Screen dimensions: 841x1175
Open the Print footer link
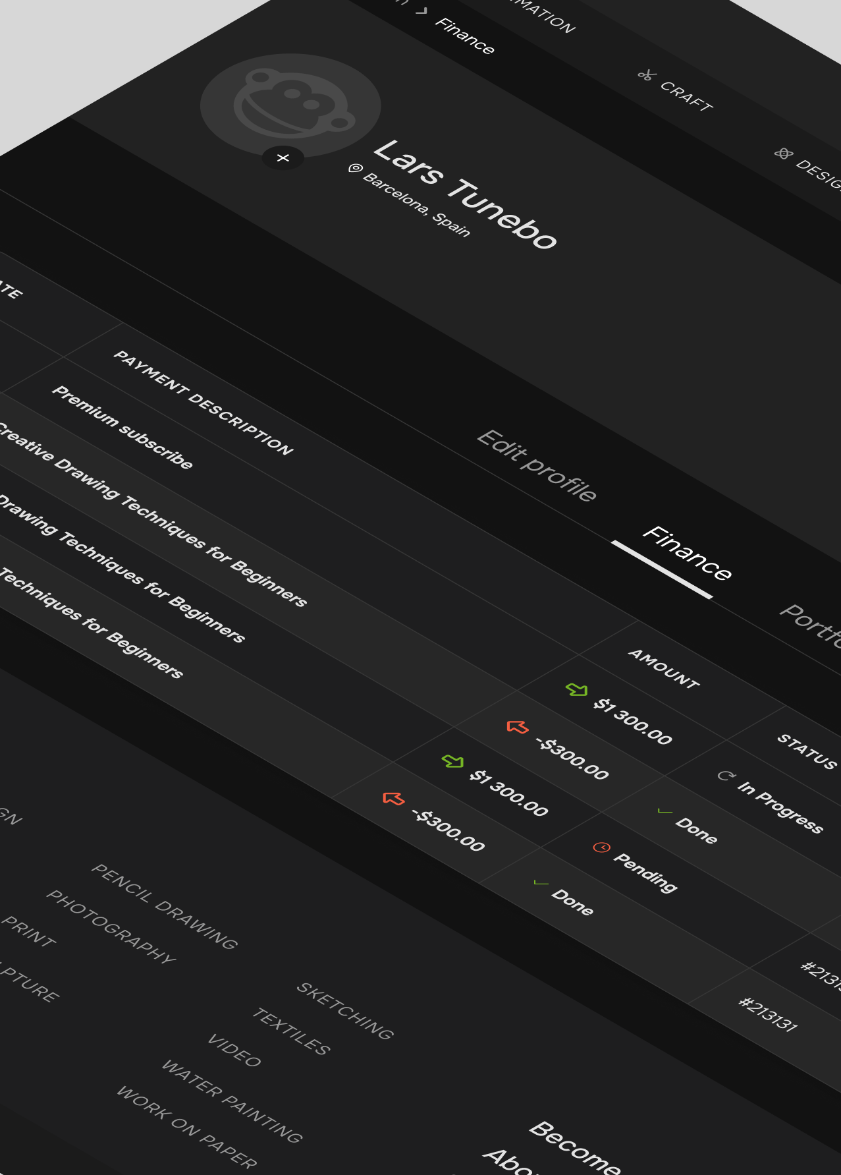[x=28, y=932]
